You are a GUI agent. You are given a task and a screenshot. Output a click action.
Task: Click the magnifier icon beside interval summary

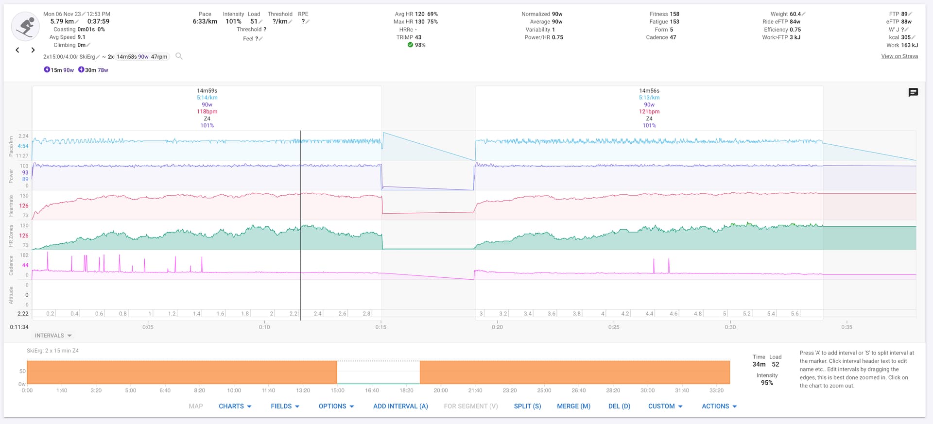[x=179, y=56]
